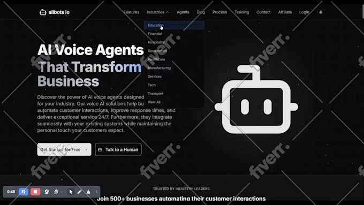
Task: Go to the Blog page
Action: tap(201, 12)
